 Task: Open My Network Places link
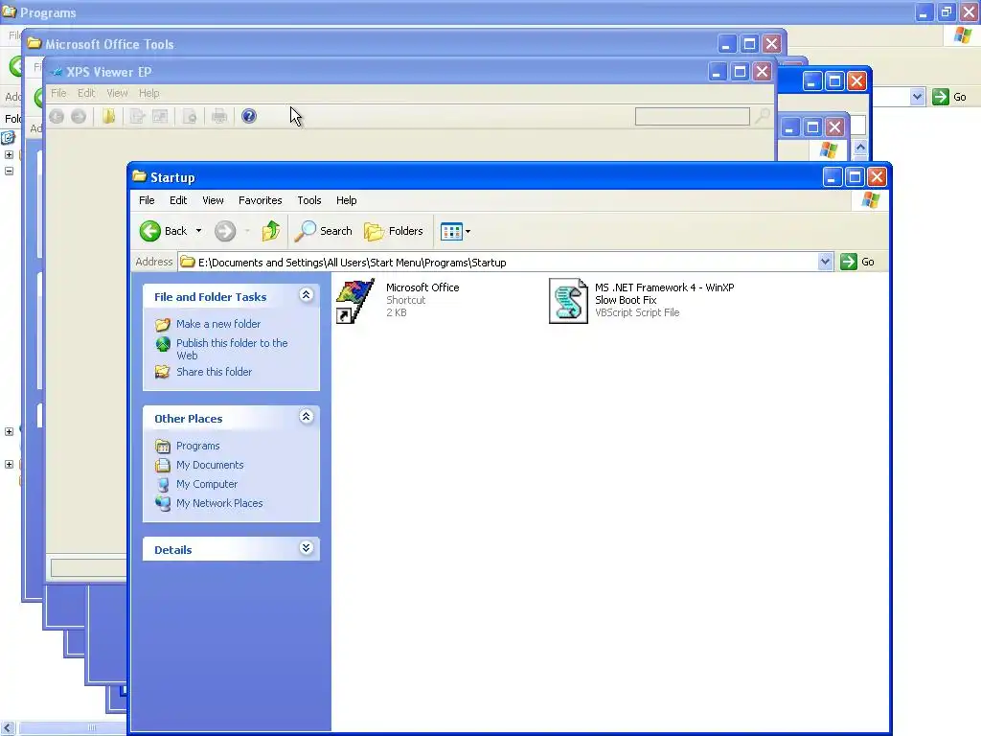tap(219, 503)
